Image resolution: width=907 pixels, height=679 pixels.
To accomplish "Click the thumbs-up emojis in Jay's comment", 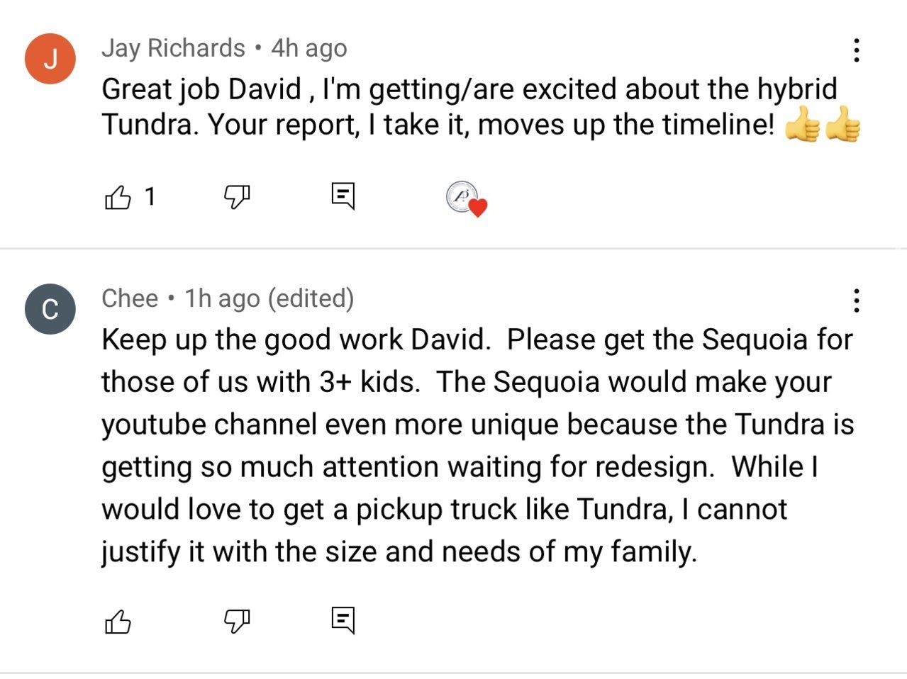I will pyautogui.click(x=823, y=125).
